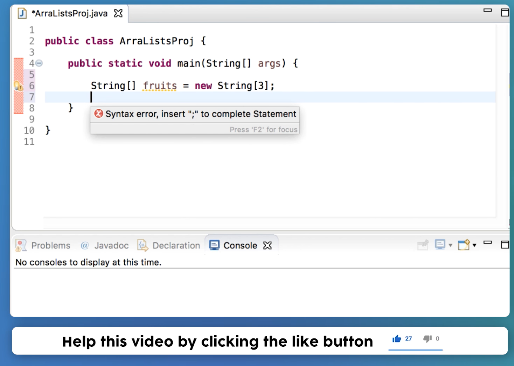Click the syntax error message text
The height and width of the screenshot is (366, 514).
(201, 114)
